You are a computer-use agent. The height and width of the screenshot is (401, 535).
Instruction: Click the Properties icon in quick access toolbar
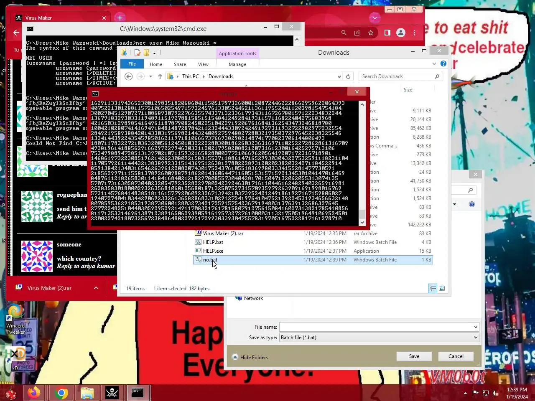tap(138, 53)
